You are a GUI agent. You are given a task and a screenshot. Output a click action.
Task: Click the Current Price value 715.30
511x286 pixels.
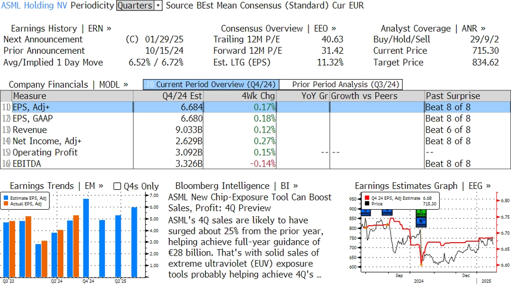(486, 51)
